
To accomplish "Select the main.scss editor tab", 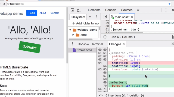I will point(122,17).
